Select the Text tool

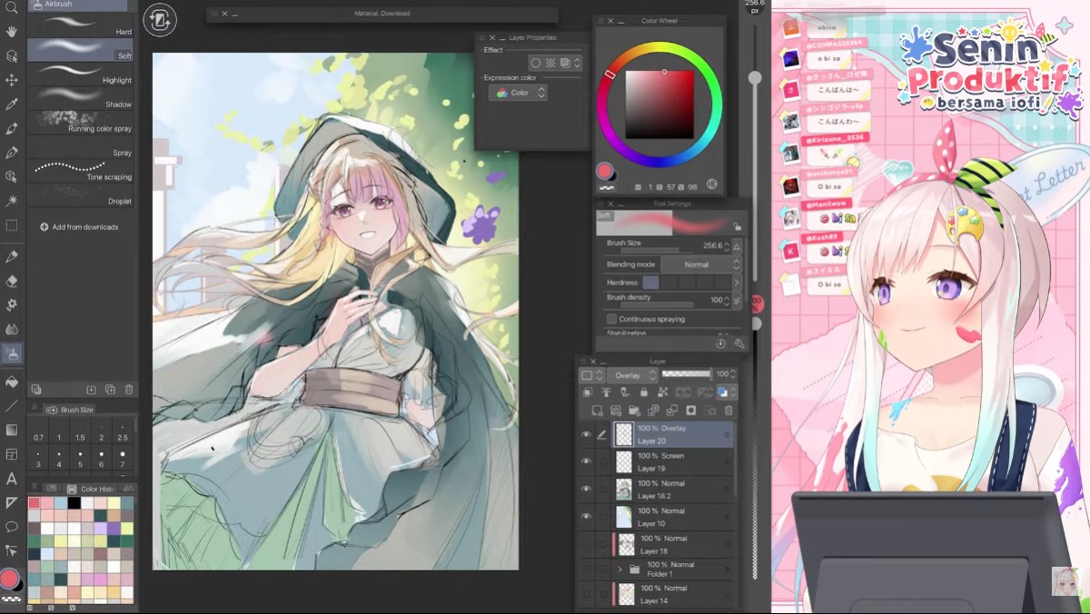tap(12, 478)
